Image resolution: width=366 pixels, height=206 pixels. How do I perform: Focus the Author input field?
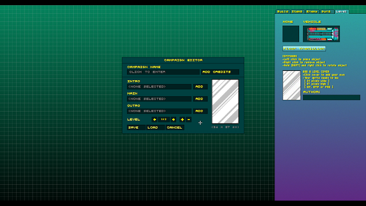coord(332,97)
